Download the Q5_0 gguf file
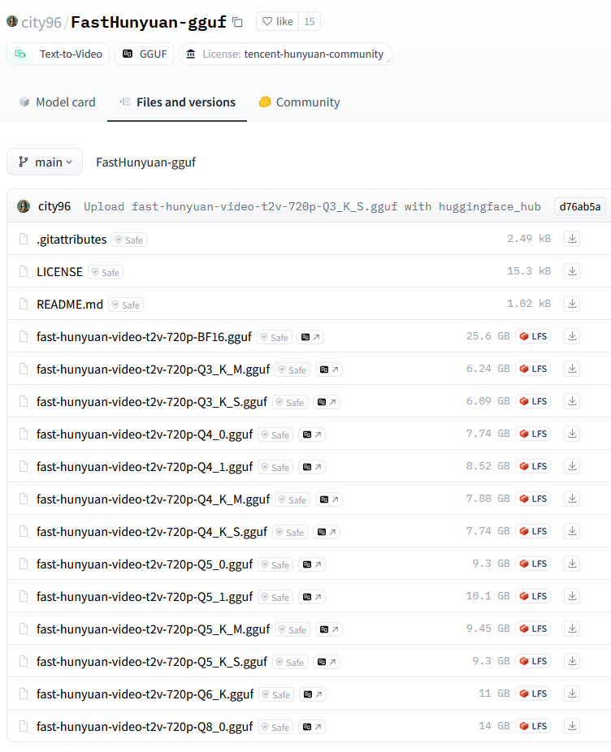611x752 pixels. click(572, 564)
